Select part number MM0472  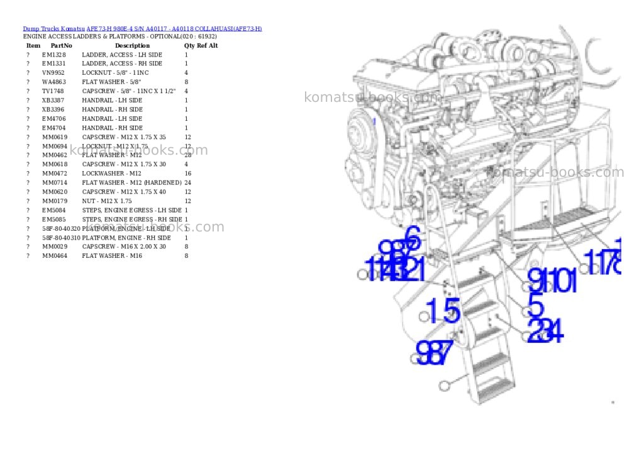pyautogui.click(x=55, y=174)
